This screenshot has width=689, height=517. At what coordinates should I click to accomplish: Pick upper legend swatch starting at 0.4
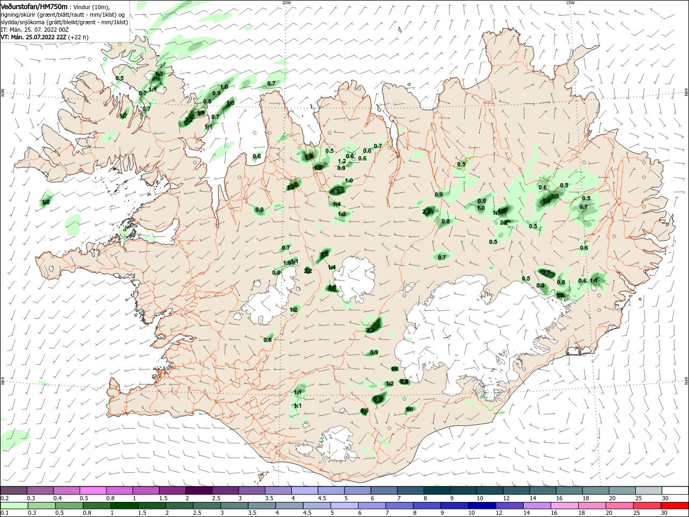tap(67, 490)
